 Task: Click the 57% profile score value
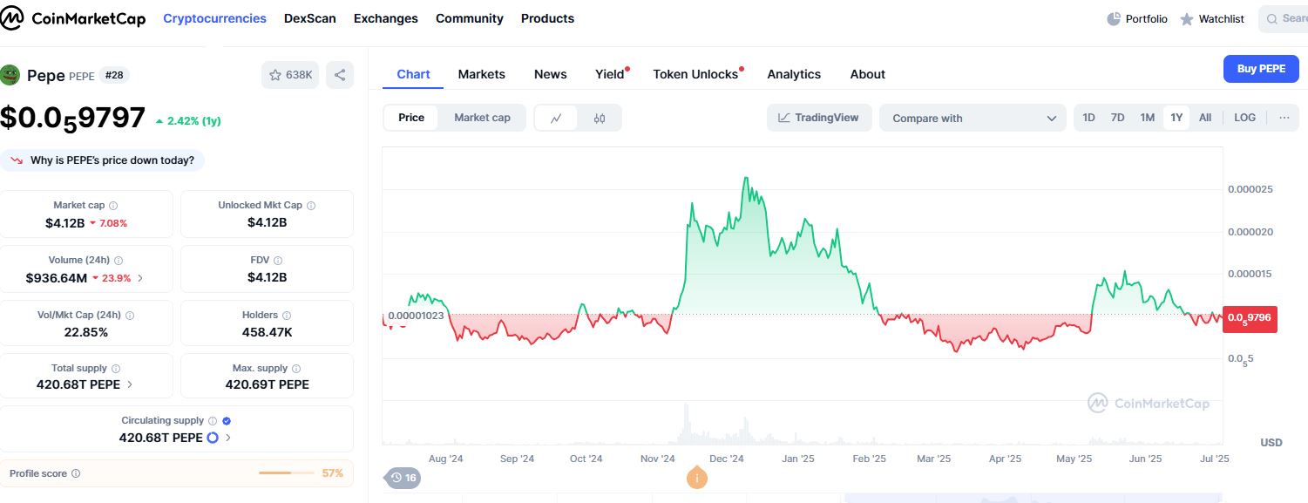[333, 473]
